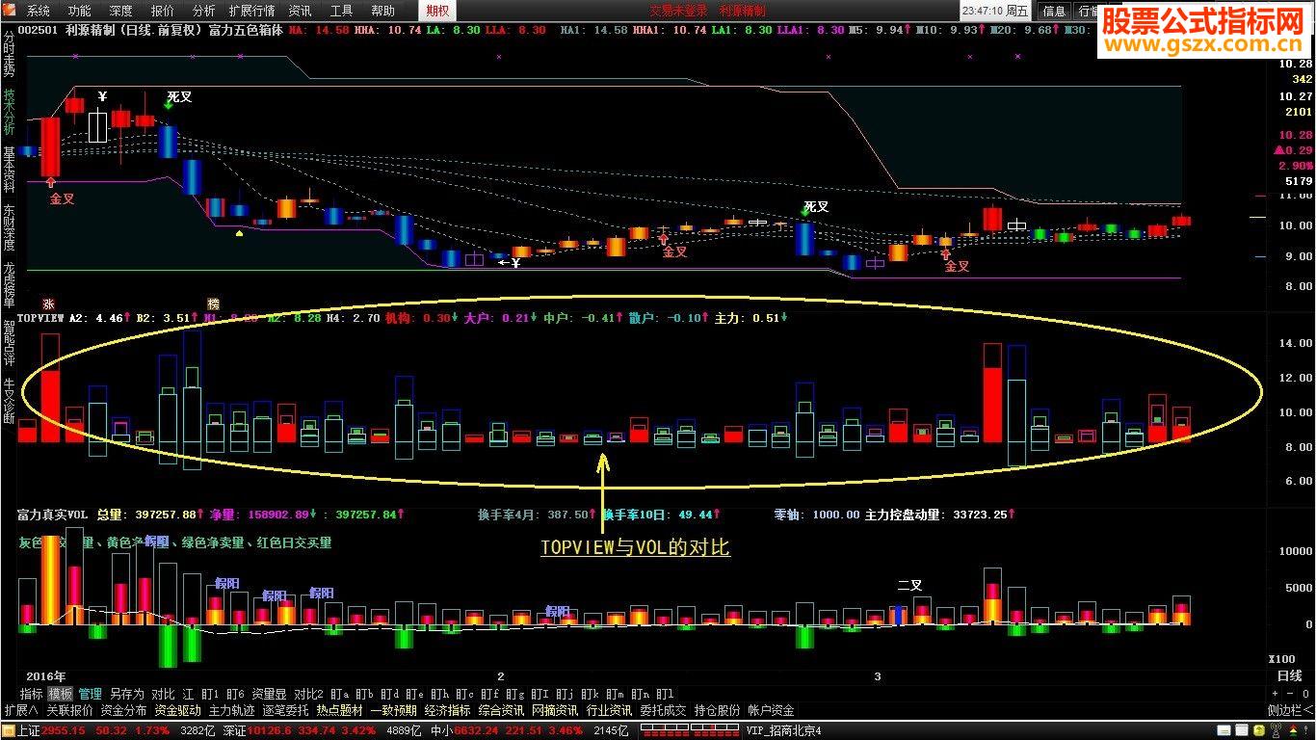Open the 主力轨迹 tab
Screen dimensions: 1316x740
[231, 710]
